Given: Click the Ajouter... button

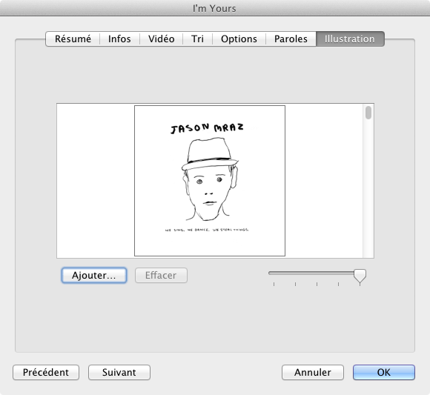Looking at the screenshot, I should [94, 275].
